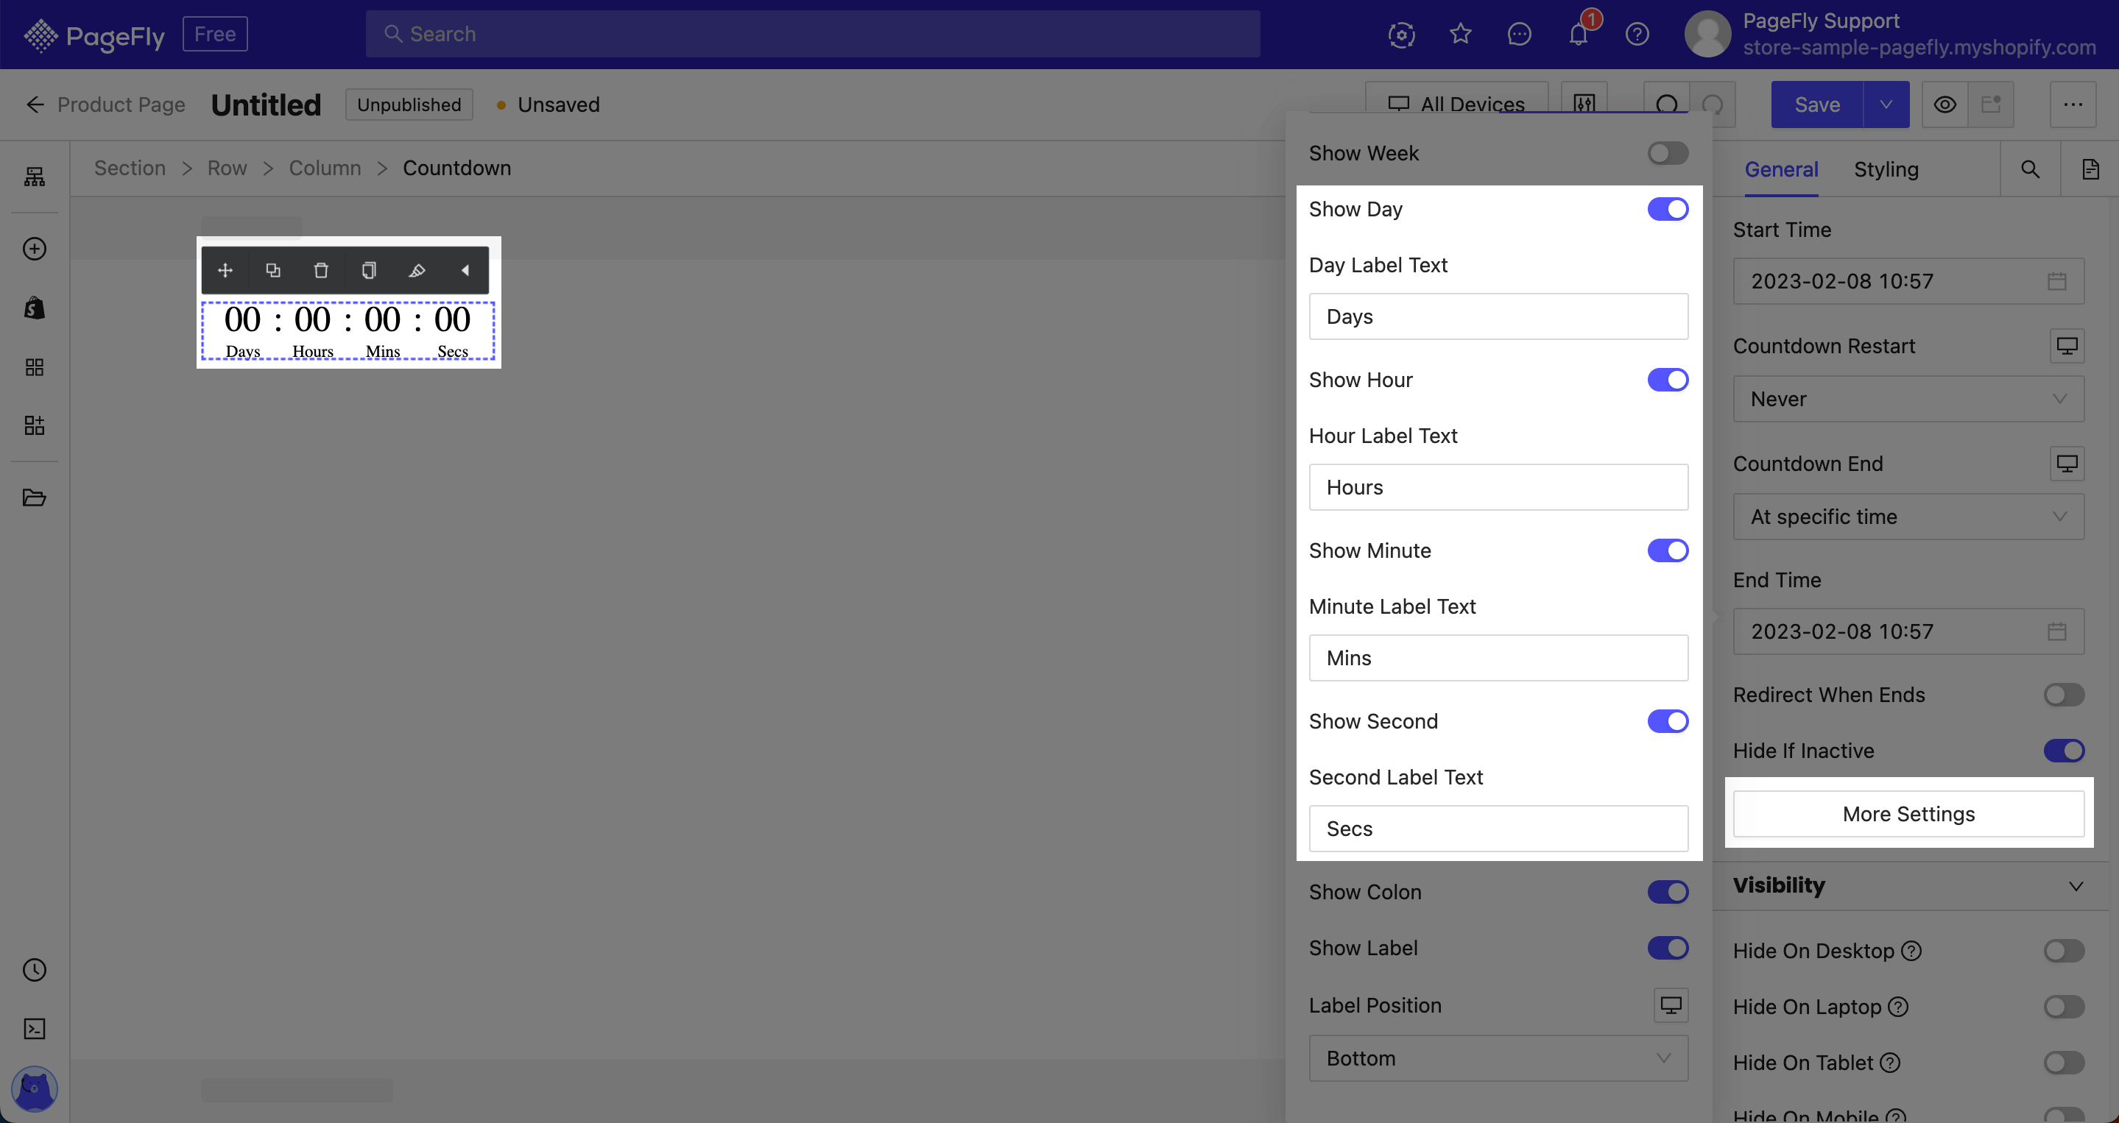Turn off the Show Hour switch
The width and height of the screenshot is (2119, 1123).
pyautogui.click(x=1668, y=380)
